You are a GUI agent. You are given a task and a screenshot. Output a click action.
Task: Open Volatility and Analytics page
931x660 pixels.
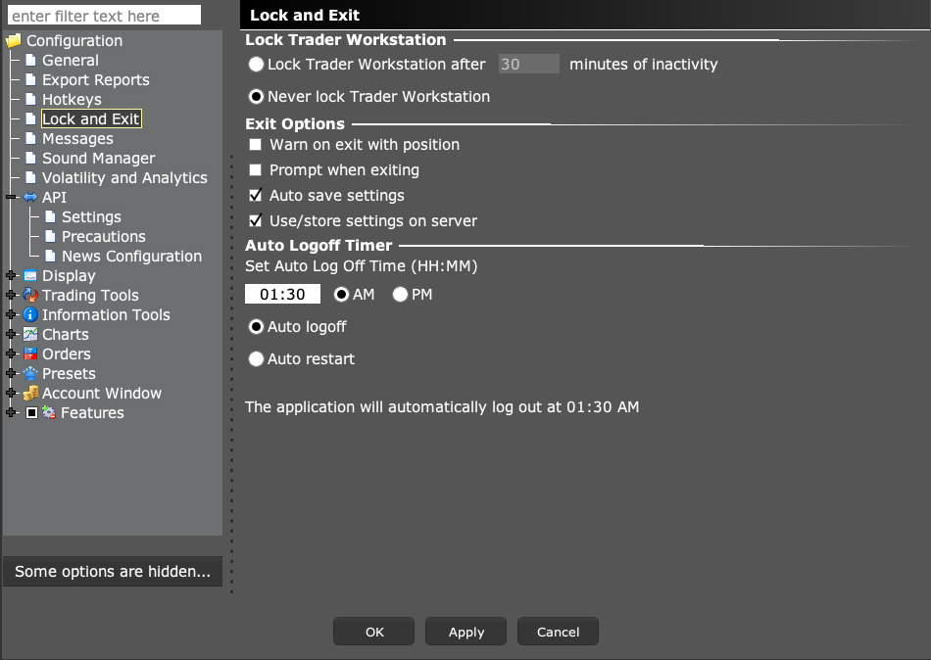point(124,177)
